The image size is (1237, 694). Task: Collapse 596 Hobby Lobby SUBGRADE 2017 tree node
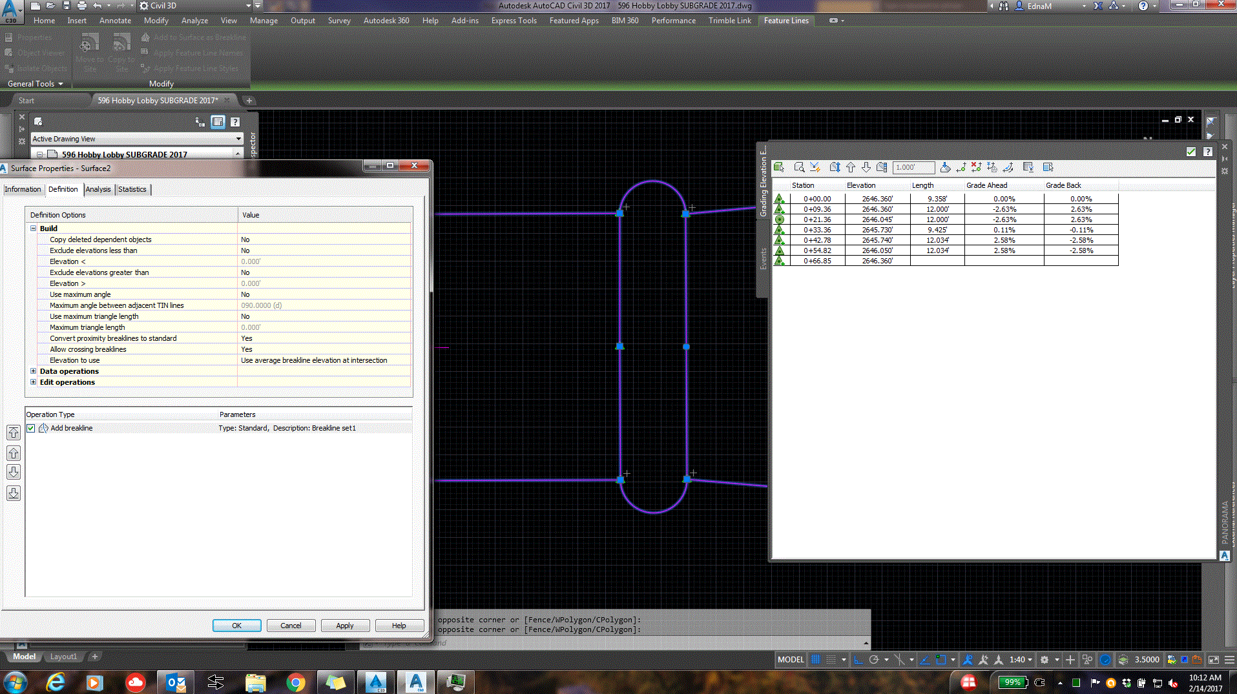coord(40,155)
